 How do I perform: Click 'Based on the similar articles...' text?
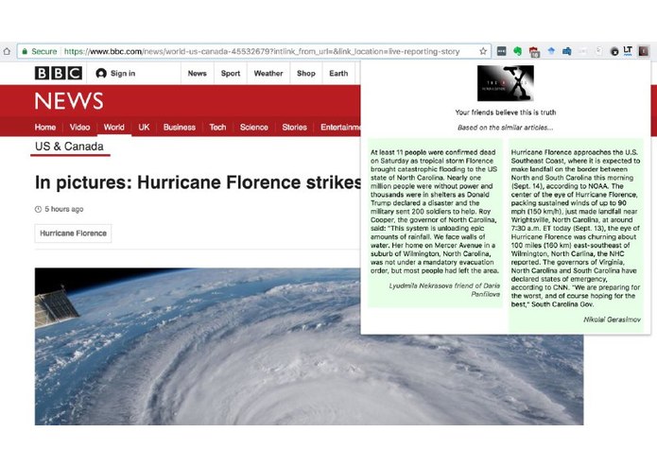[x=506, y=128]
